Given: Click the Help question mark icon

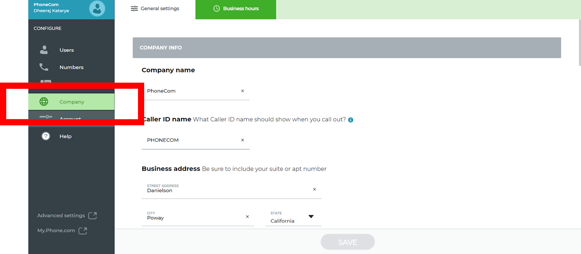Looking at the screenshot, I should click(x=45, y=136).
